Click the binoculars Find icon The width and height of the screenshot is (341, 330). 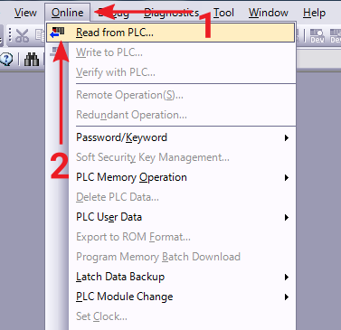point(32,59)
